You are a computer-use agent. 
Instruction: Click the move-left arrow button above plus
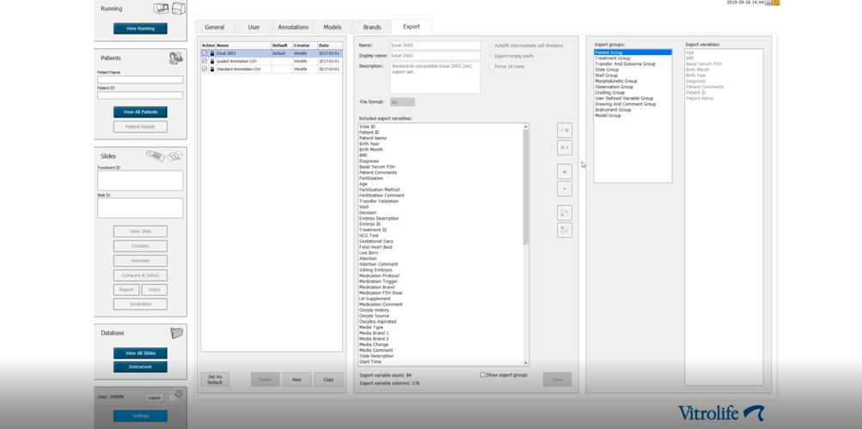[x=565, y=148]
